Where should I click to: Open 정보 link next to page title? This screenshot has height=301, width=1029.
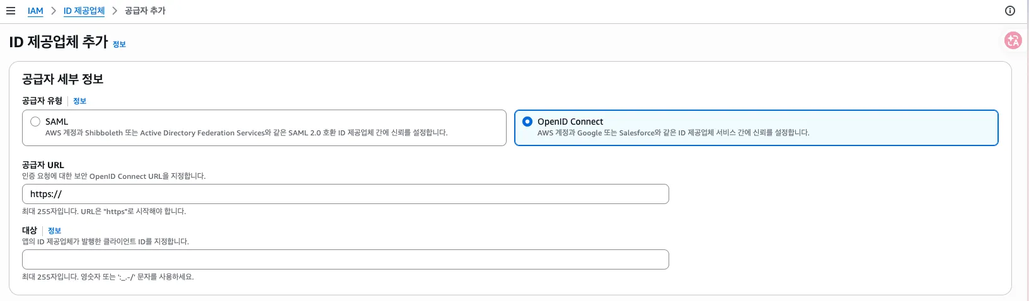(x=119, y=44)
